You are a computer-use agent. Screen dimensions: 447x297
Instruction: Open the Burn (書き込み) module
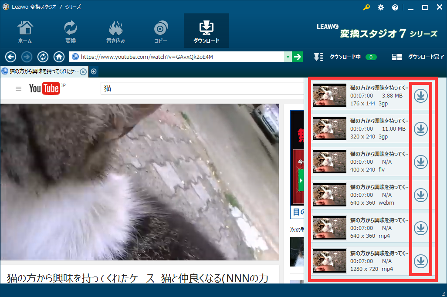click(x=115, y=32)
